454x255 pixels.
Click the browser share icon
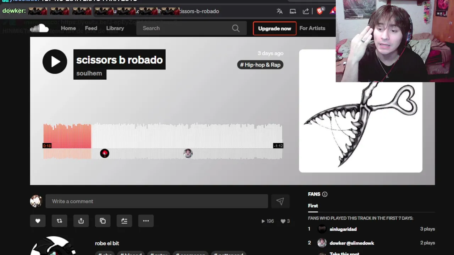pyautogui.click(x=306, y=11)
